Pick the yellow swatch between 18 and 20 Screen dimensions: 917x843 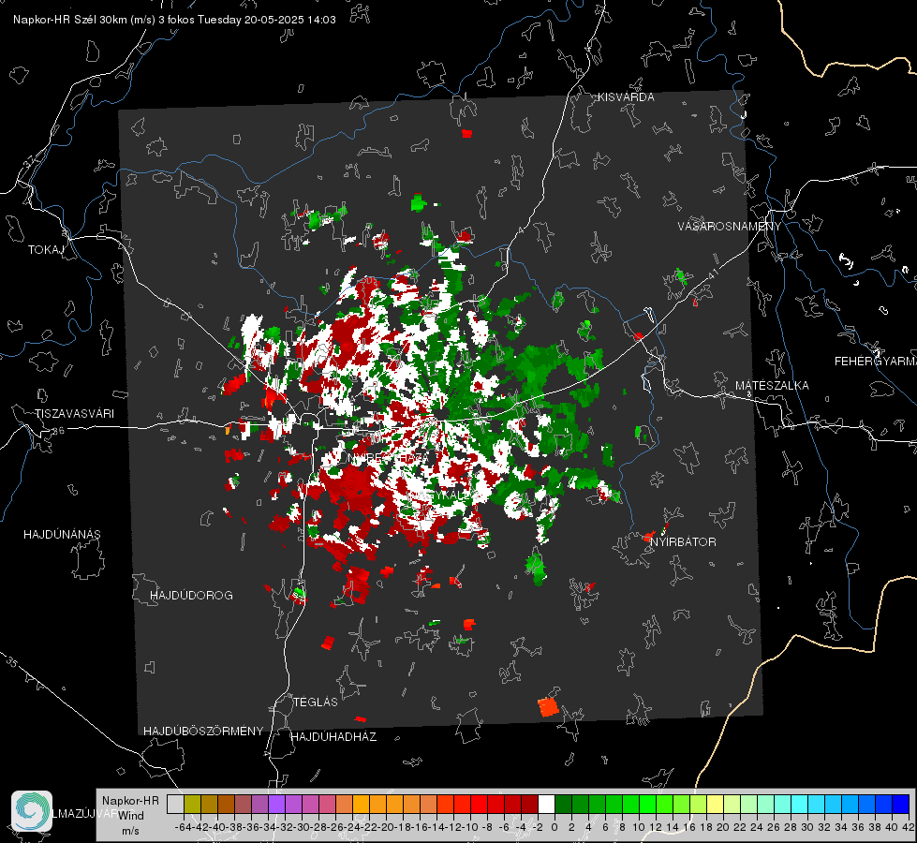pyautogui.click(x=716, y=805)
